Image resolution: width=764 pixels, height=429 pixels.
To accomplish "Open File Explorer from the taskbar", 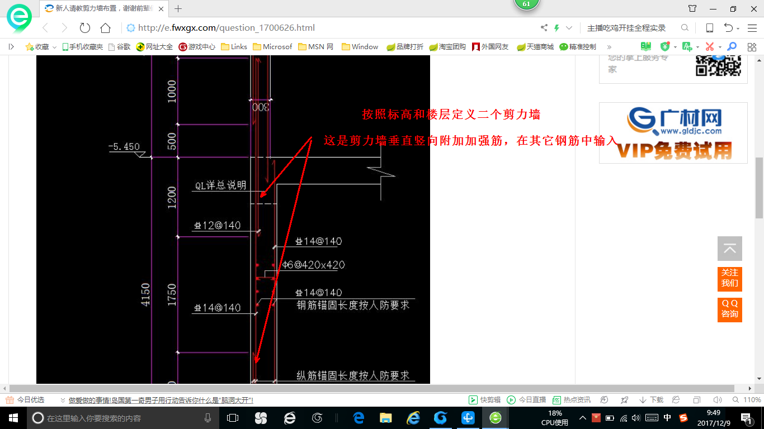I will click(x=385, y=418).
